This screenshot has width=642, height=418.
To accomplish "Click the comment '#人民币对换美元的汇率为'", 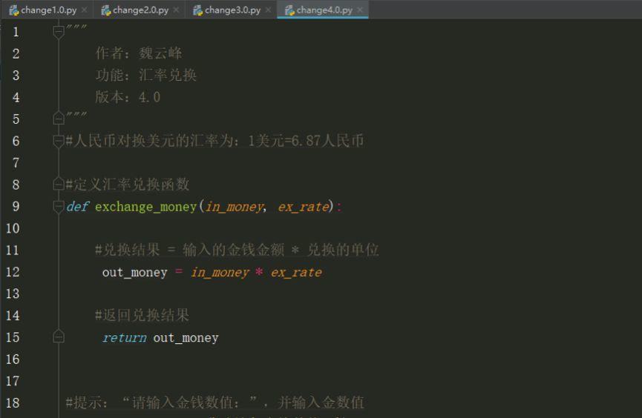I will (214, 141).
